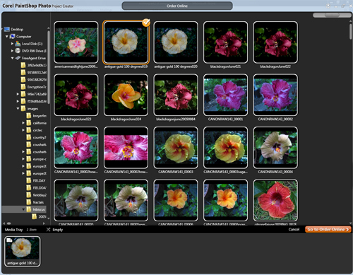
Task: Click the folder tree horizontal scrollbar thumb
Action: (8, 223)
